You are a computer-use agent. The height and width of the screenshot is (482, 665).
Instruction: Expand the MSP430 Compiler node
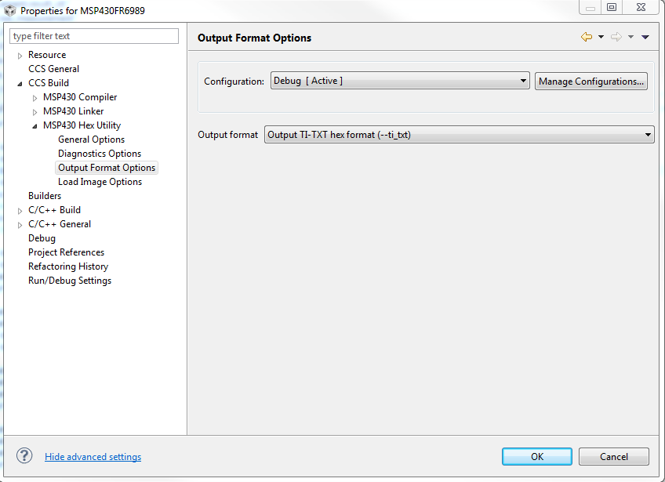[x=35, y=98]
